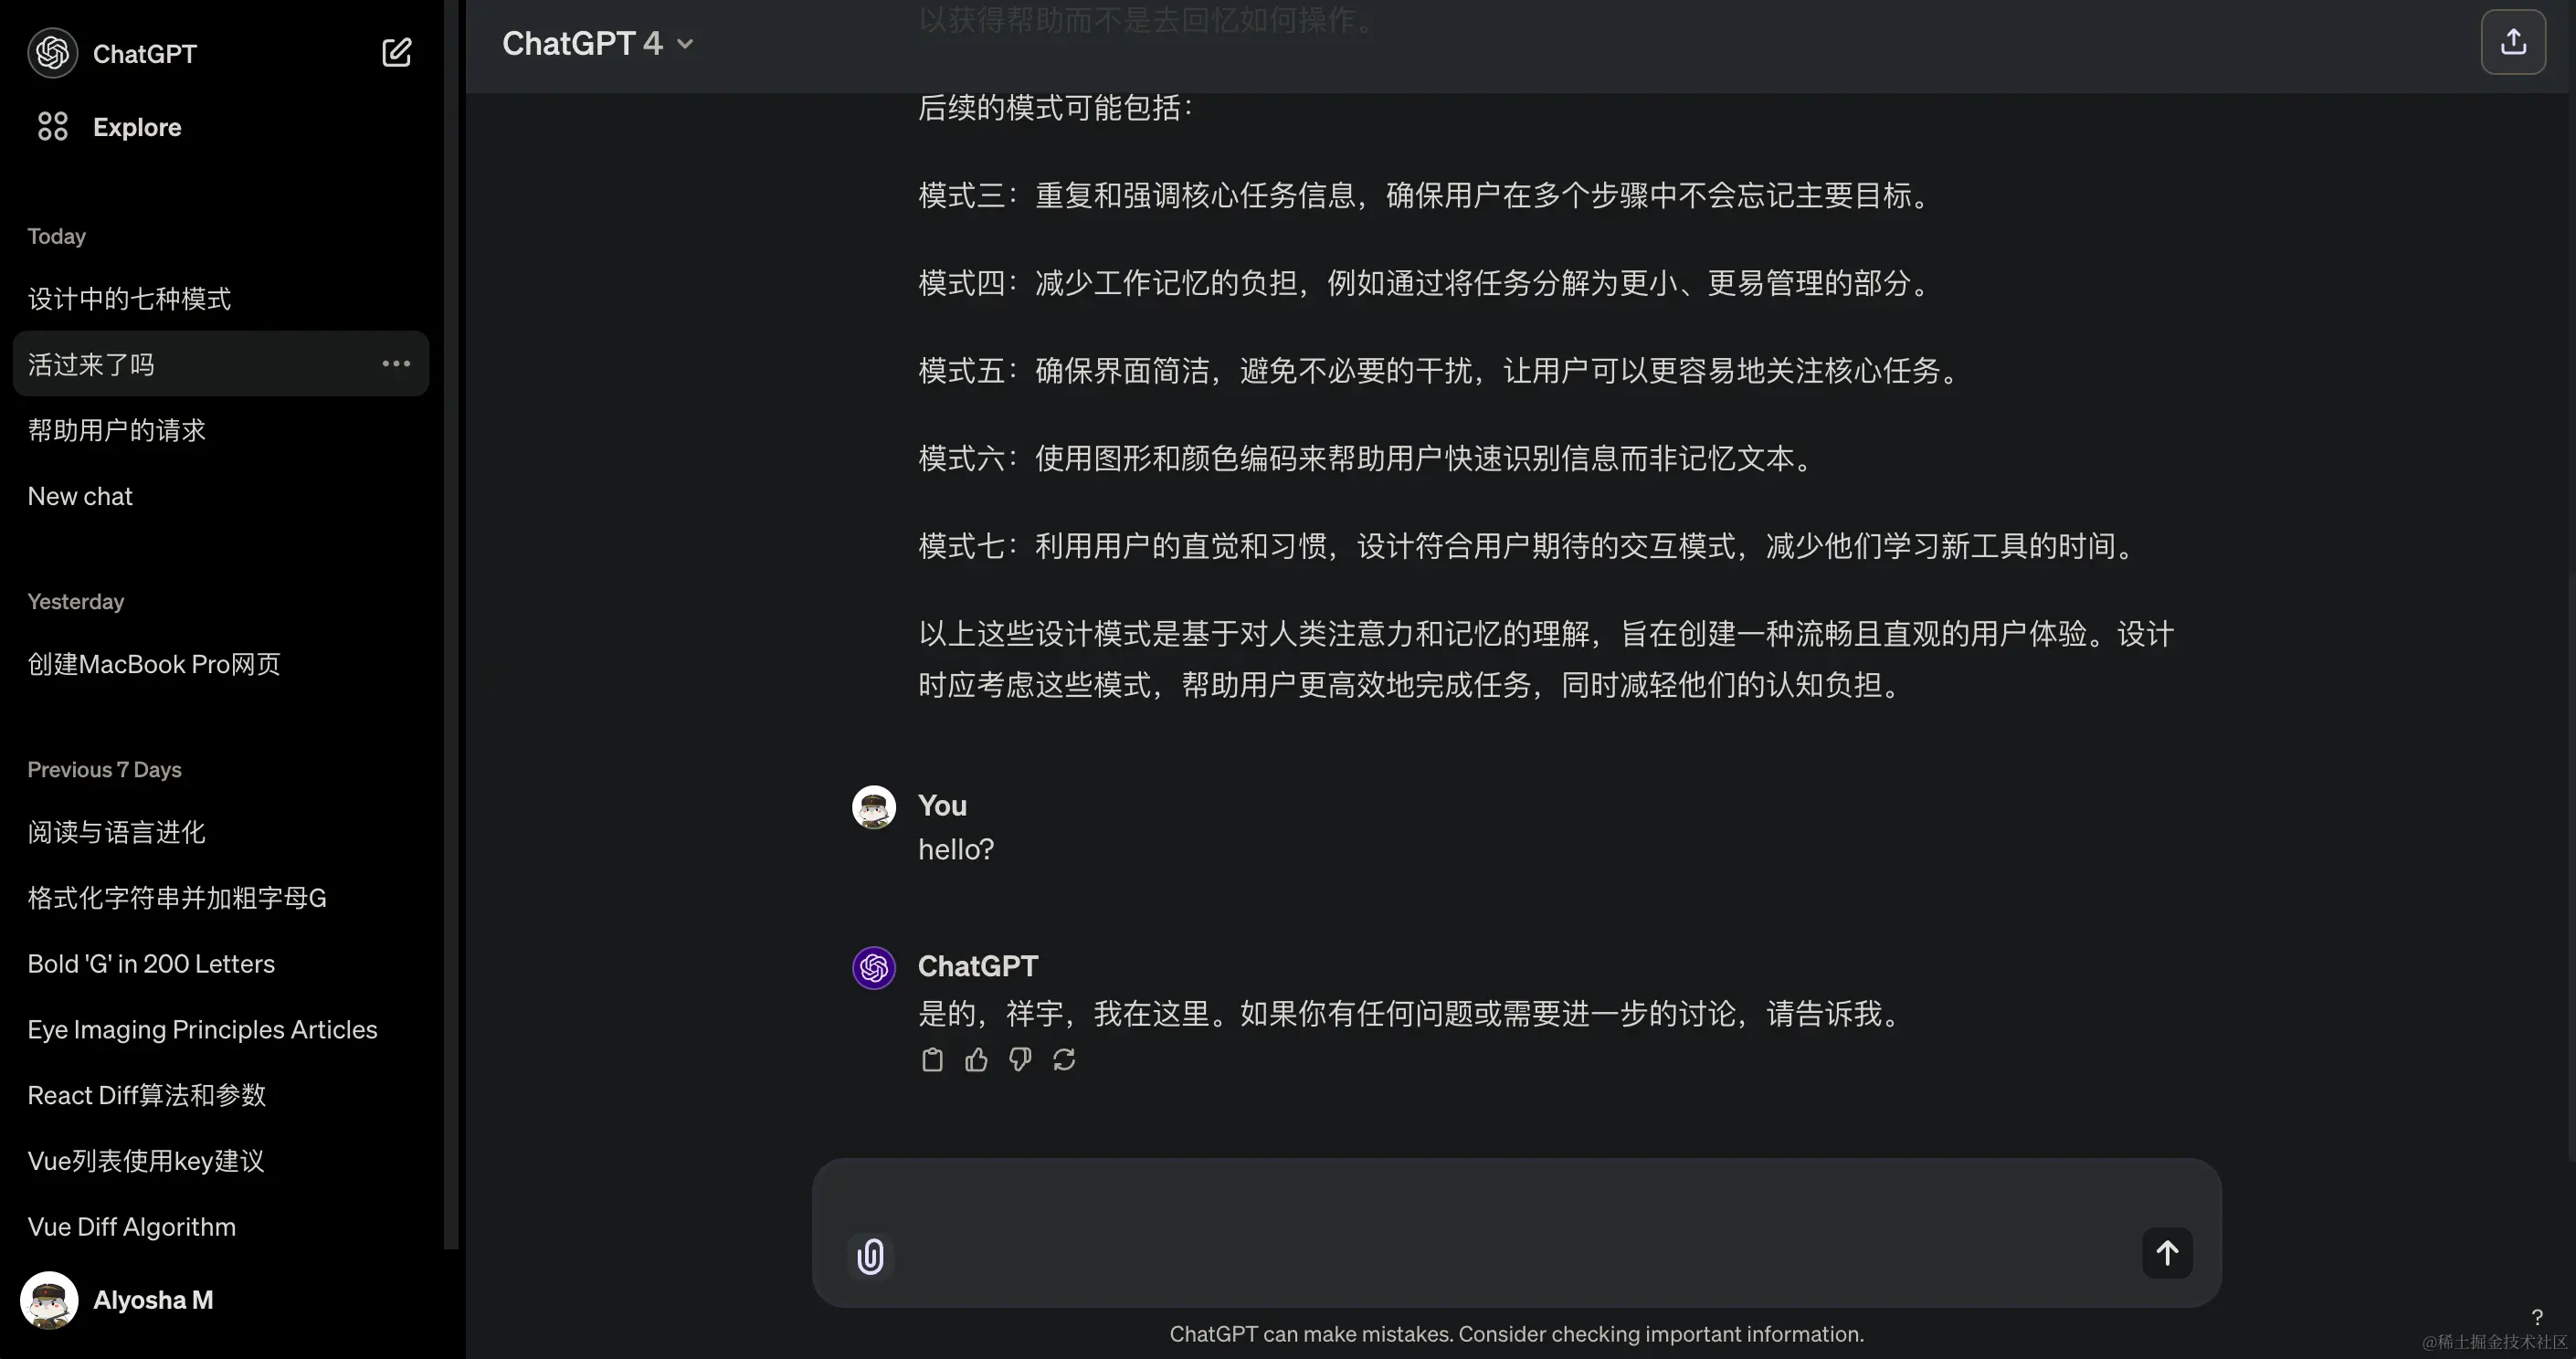
Task: Open the Vue Diff Algorithm conversation
Action: pyautogui.click(x=132, y=1227)
